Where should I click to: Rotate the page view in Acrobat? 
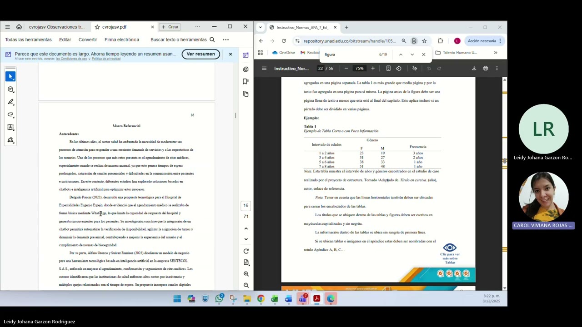point(246,251)
